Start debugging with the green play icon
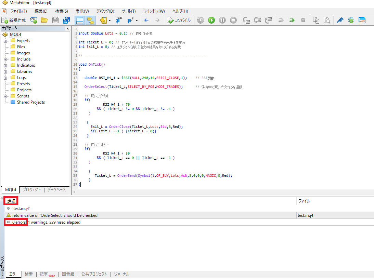374x279 pixels. [x=211, y=20]
